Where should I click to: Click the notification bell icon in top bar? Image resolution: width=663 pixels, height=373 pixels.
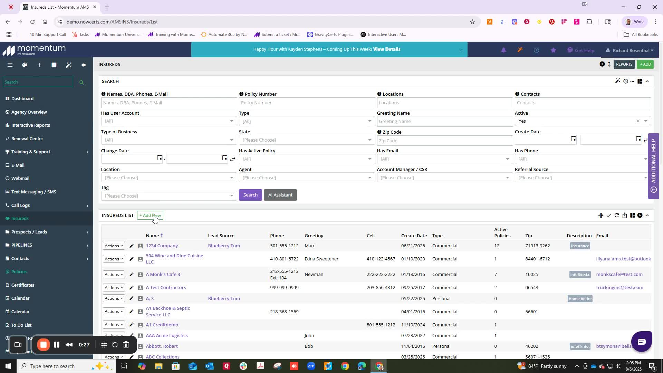coord(503,50)
